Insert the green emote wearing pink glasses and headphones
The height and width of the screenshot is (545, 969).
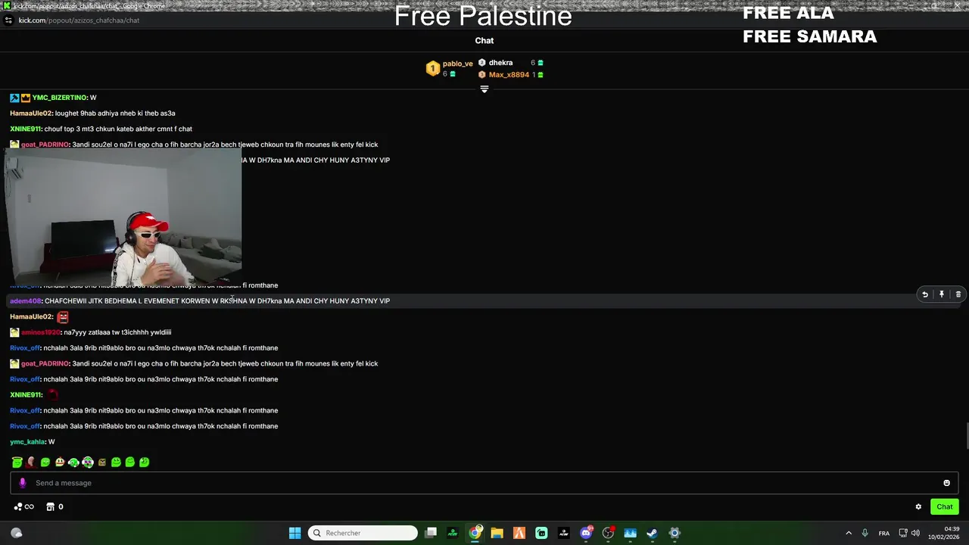click(88, 462)
